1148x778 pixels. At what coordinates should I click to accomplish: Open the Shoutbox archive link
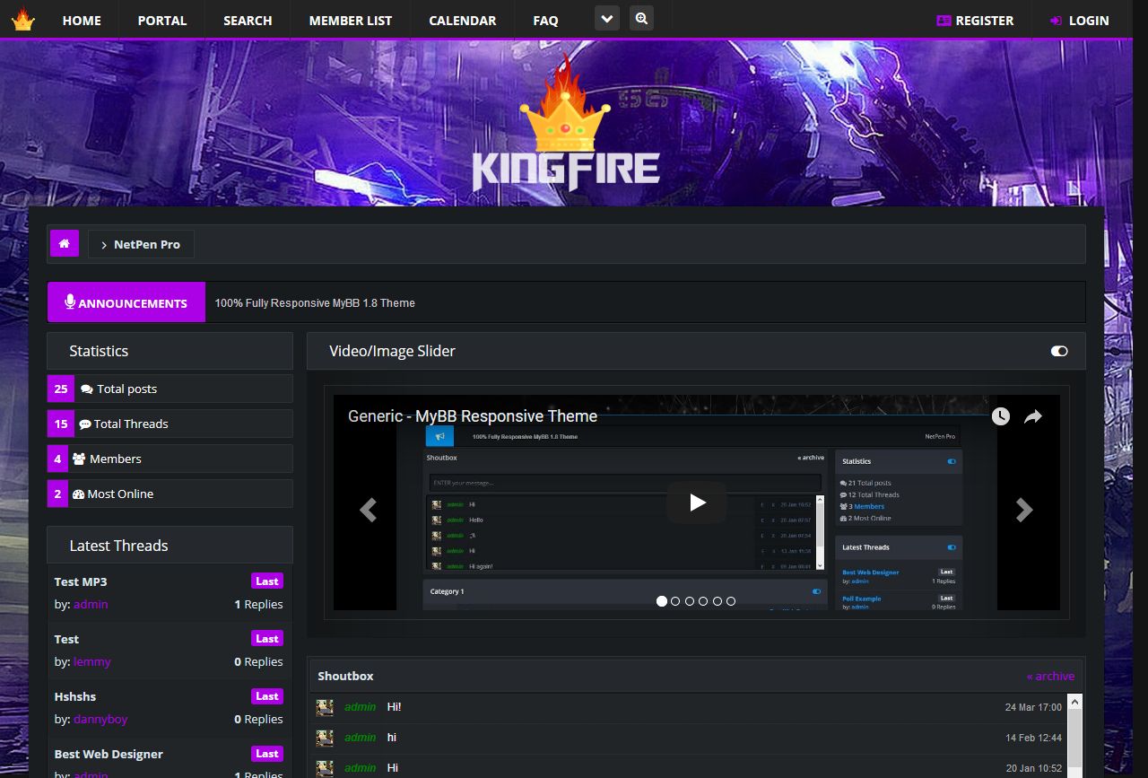click(1050, 677)
